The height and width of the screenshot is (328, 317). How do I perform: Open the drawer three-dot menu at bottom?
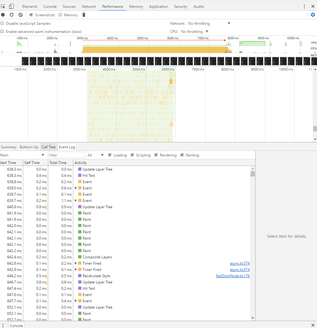3,325
